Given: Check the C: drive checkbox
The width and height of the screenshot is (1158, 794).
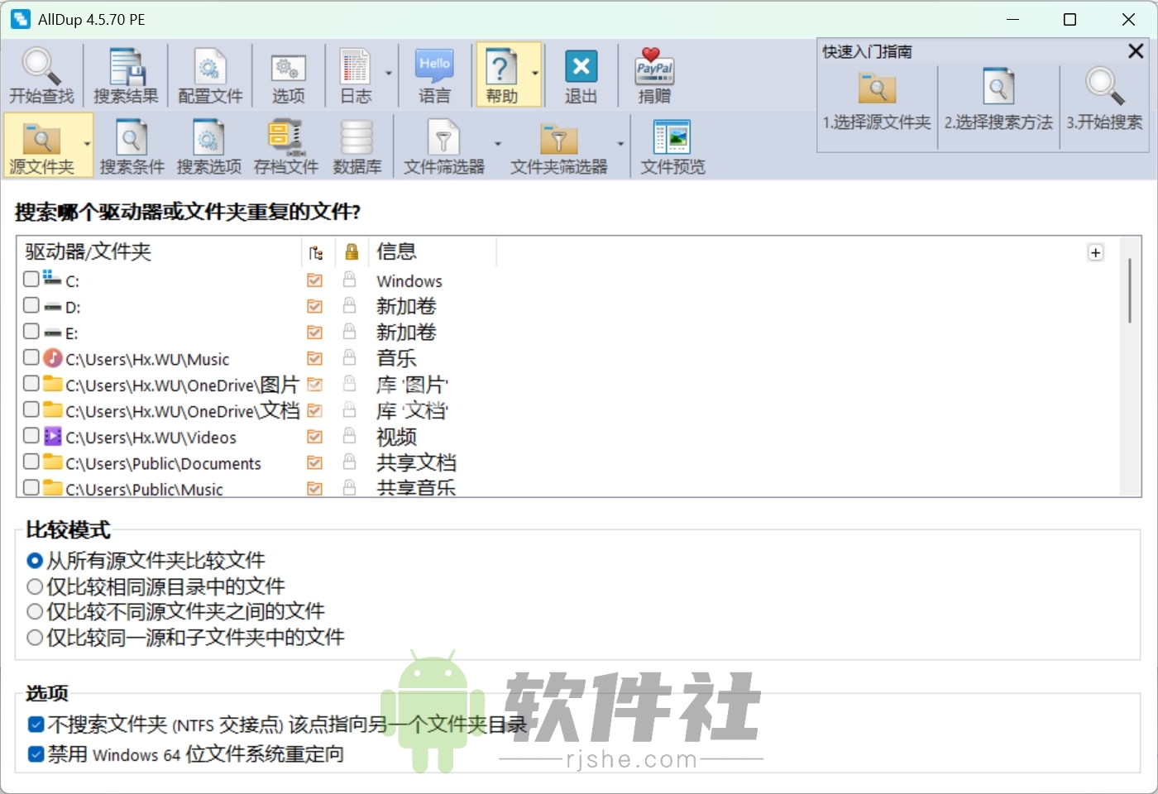Looking at the screenshot, I should [31, 280].
